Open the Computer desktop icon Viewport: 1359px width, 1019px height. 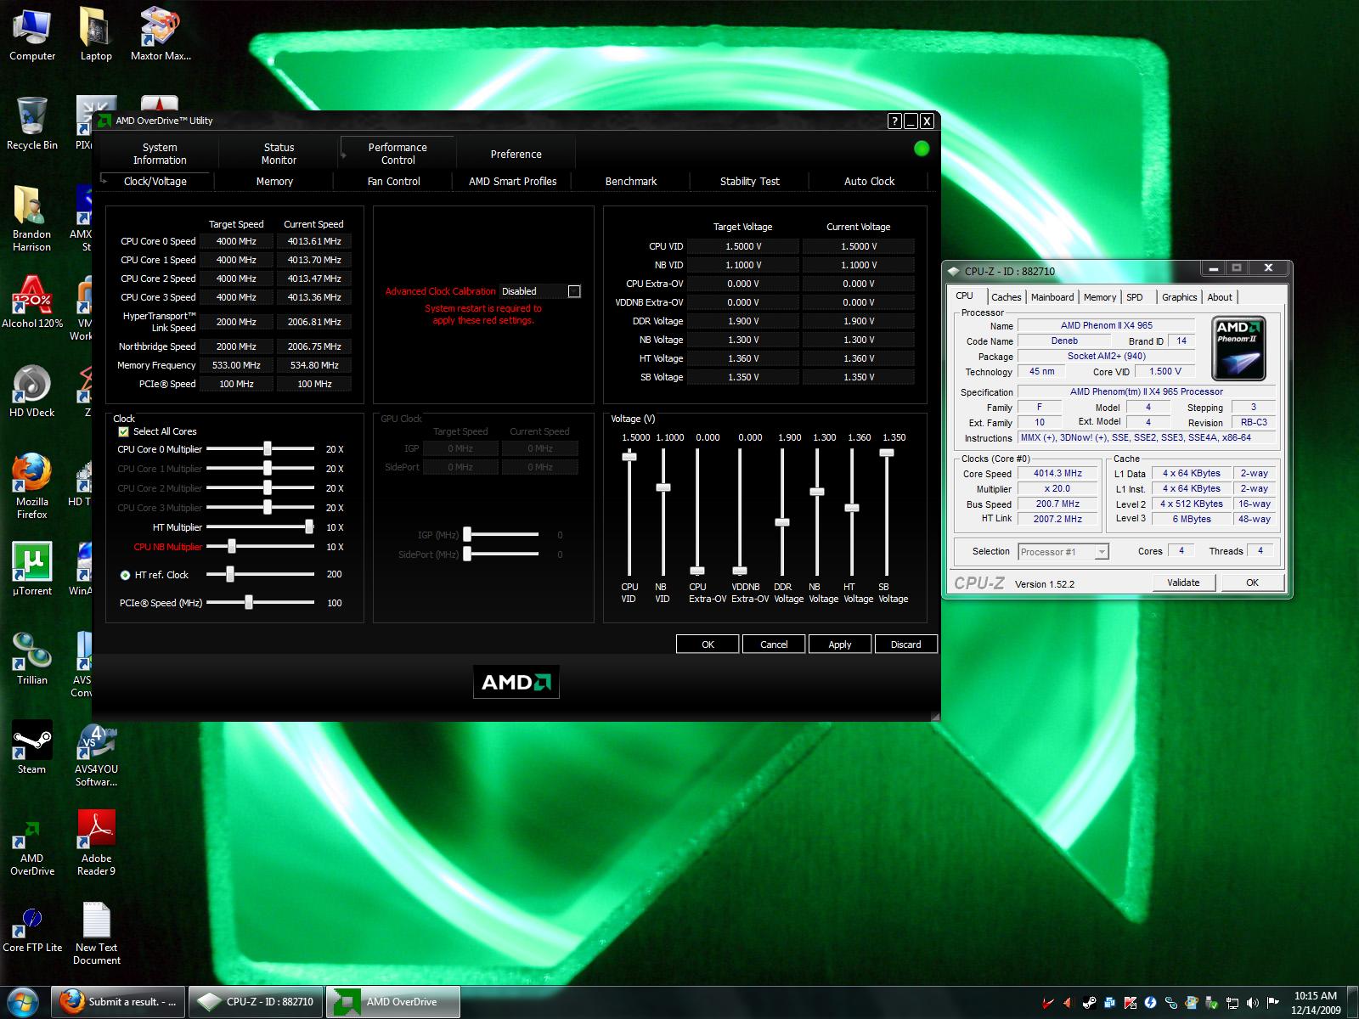[x=32, y=34]
